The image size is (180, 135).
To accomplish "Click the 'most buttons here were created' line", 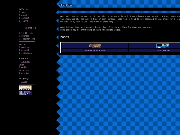I will pos(106,27).
